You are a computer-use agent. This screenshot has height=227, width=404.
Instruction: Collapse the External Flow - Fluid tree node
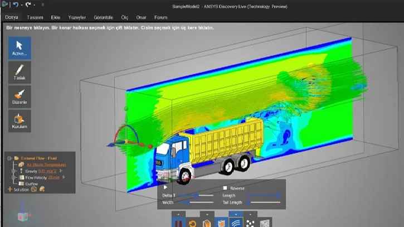pos(9,158)
